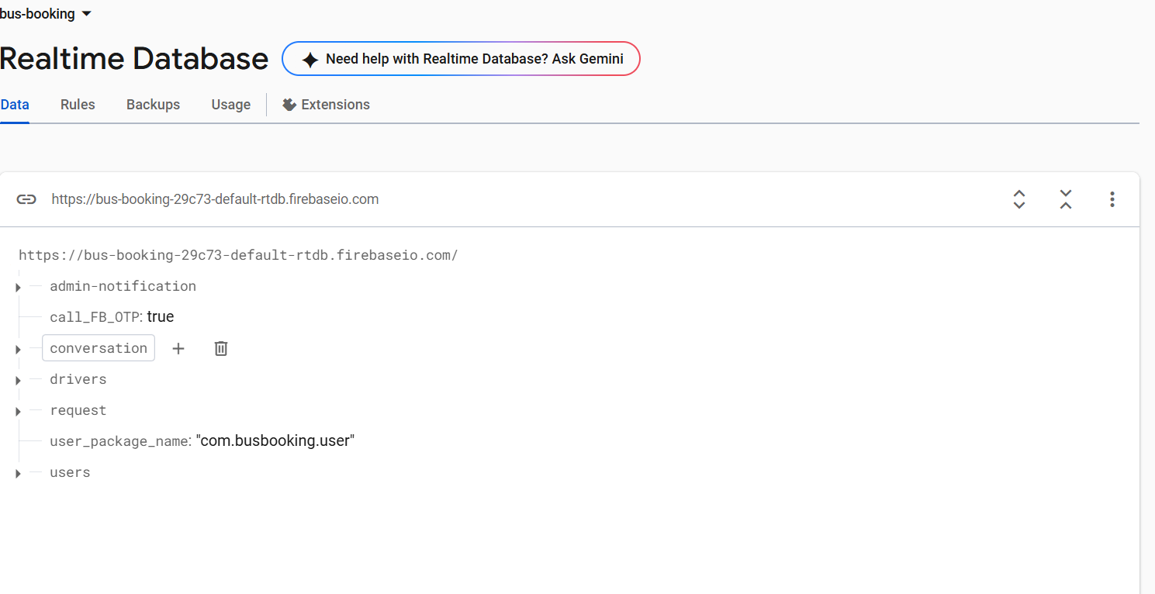The image size is (1155, 594).
Task: Expand the request node
Action: pyautogui.click(x=18, y=411)
